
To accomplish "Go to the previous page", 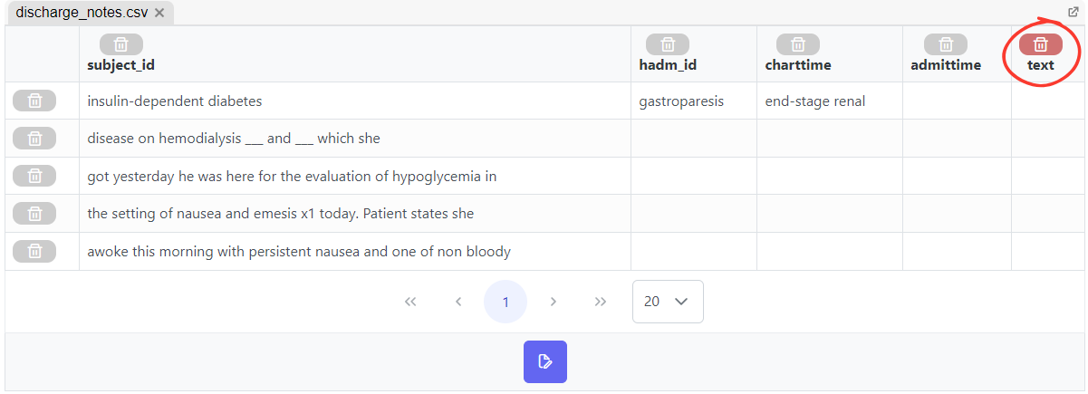I will [458, 302].
